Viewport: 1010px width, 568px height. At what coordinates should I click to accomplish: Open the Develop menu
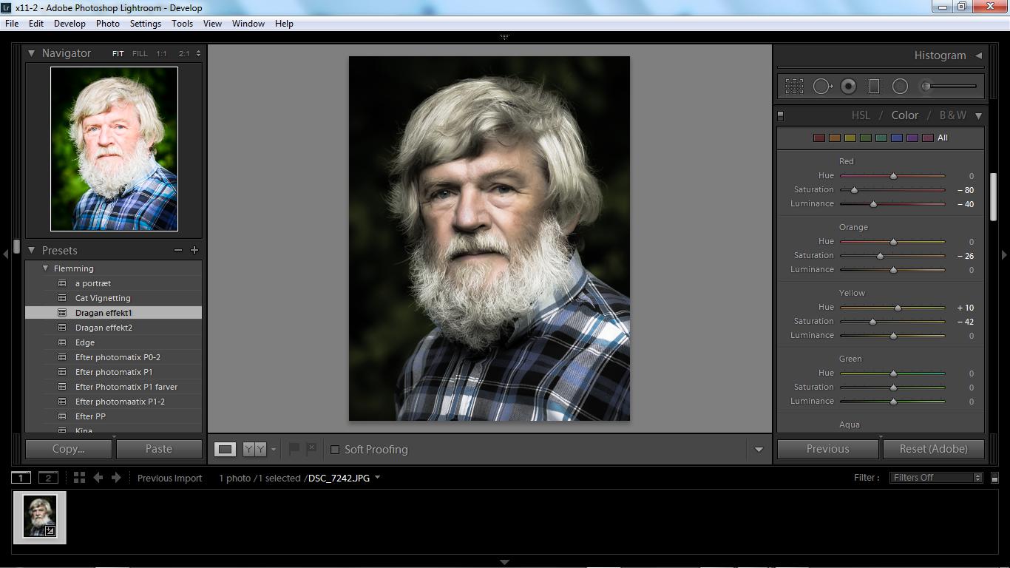click(70, 24)
